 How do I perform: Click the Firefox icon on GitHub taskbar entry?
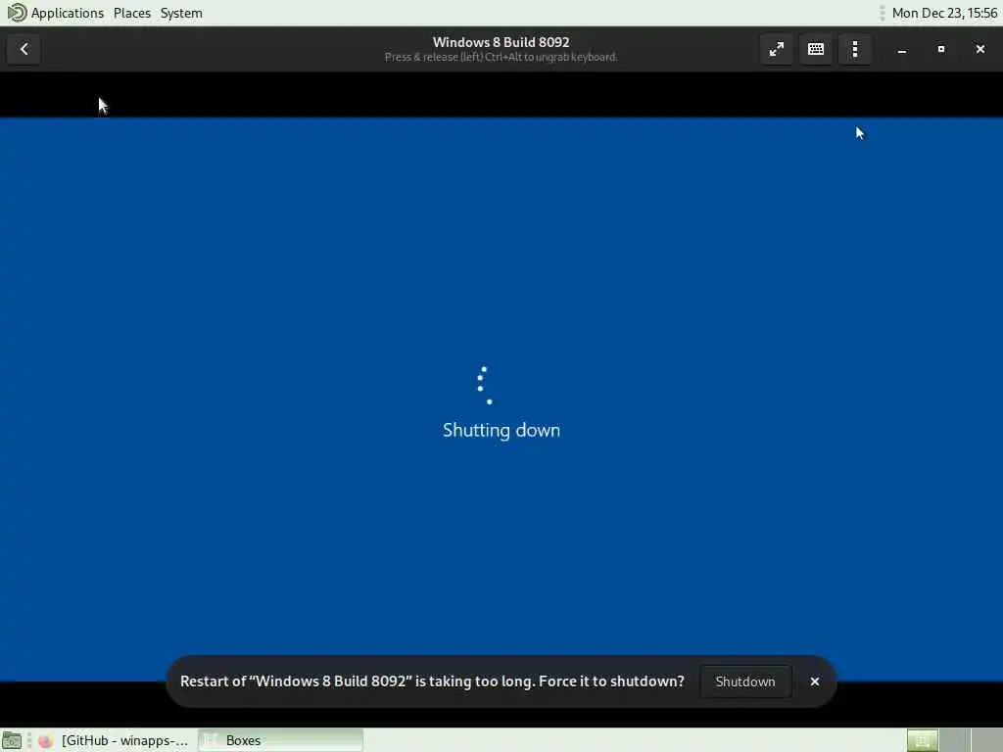tap(45, 741)
